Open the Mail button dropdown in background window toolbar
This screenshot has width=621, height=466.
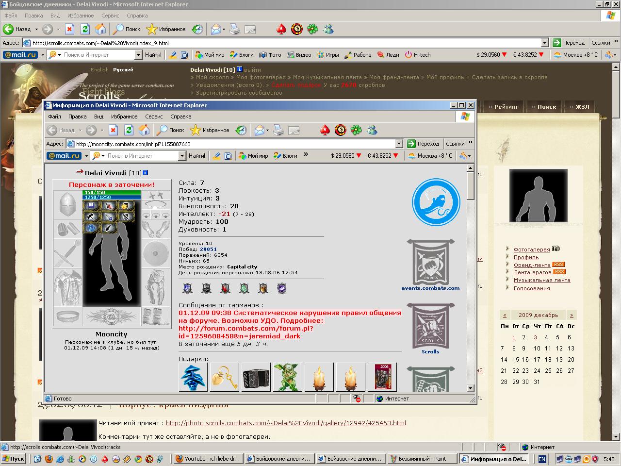(224, 29)
